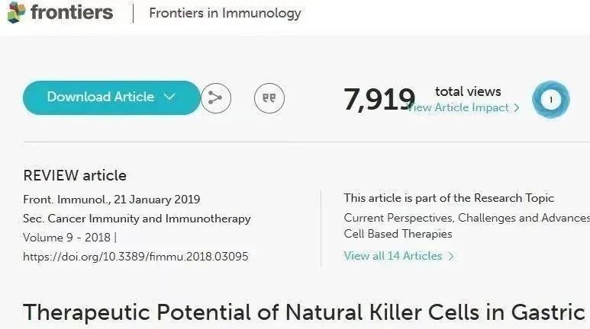Click the frontiers wordmark text
Viewport: 590px width, 329px height.
pyautogui.click(x=72, y=12)
